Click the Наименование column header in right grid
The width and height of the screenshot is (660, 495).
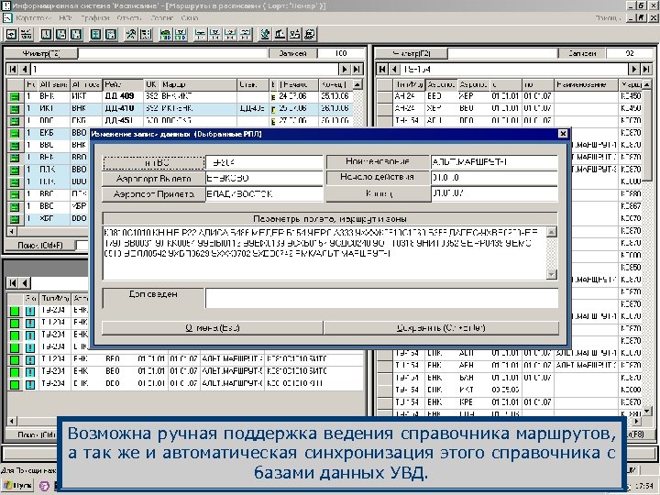click(586, 84)
